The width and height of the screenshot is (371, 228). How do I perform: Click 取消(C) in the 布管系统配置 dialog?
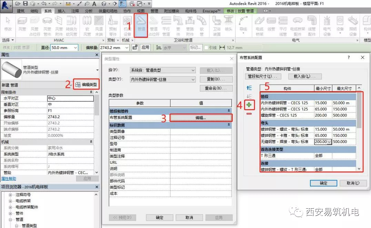353,183
